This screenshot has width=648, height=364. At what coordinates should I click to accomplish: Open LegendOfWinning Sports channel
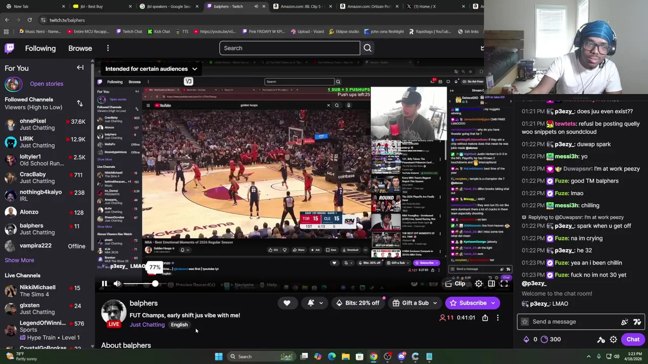(x=46, y=330)
